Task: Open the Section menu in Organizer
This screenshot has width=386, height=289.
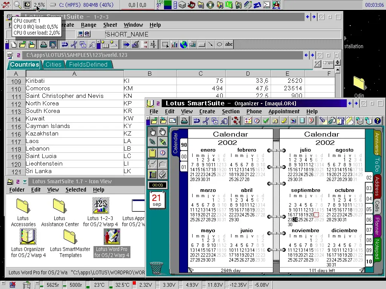Action: click(x=231, y=111)
